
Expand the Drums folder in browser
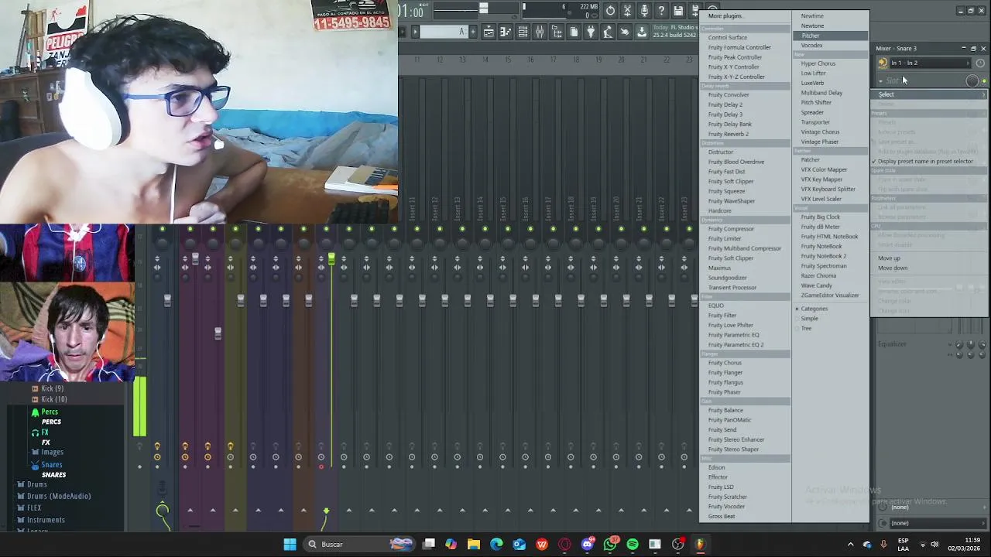pyautogui.click(x=36, y=484)
